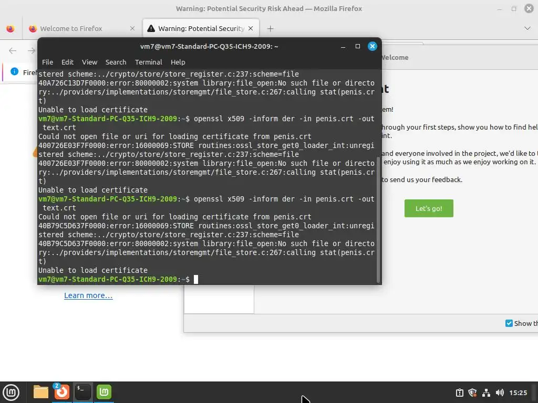The width and height of the screenshot is (538, 403).
Task: Open Files manager from the panel
Action: [x=40, y=392]
